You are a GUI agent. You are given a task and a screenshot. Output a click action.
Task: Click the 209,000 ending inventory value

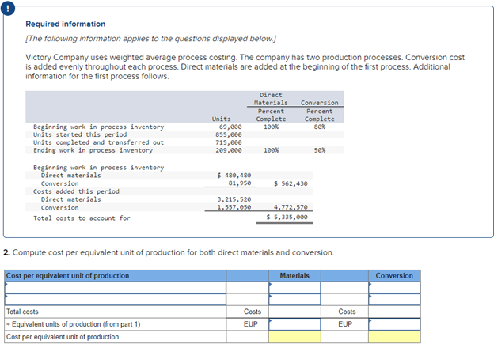(x=229, y=150)
